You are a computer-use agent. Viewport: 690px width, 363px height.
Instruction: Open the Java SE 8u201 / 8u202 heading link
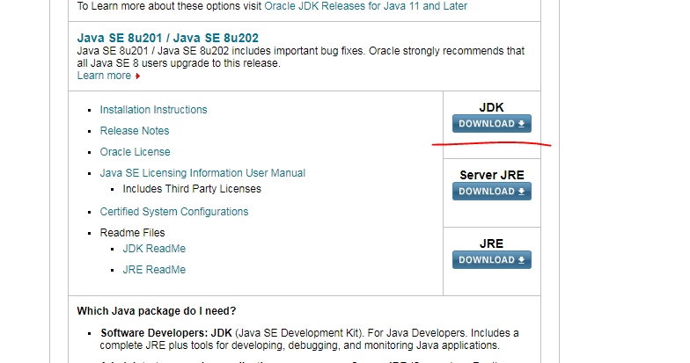(x=167, y=38)
